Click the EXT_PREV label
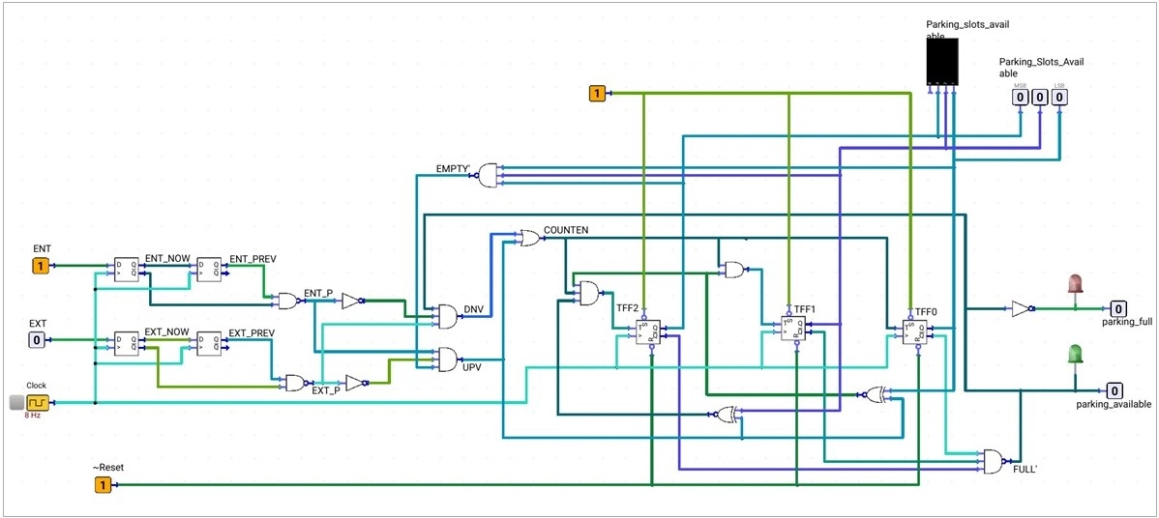Viewport: 1159px width, 518px height. (252, 333)
